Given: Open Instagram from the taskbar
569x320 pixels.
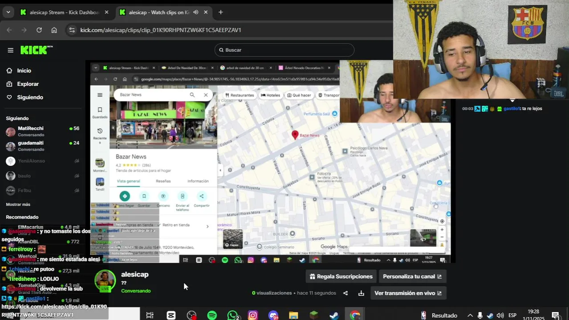Looking at the screenshot, I should pyautogui.click(x=253, y=315).
